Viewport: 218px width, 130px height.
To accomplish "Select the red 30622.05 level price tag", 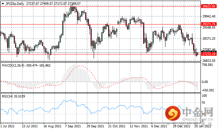I will [x=209, y=6].
